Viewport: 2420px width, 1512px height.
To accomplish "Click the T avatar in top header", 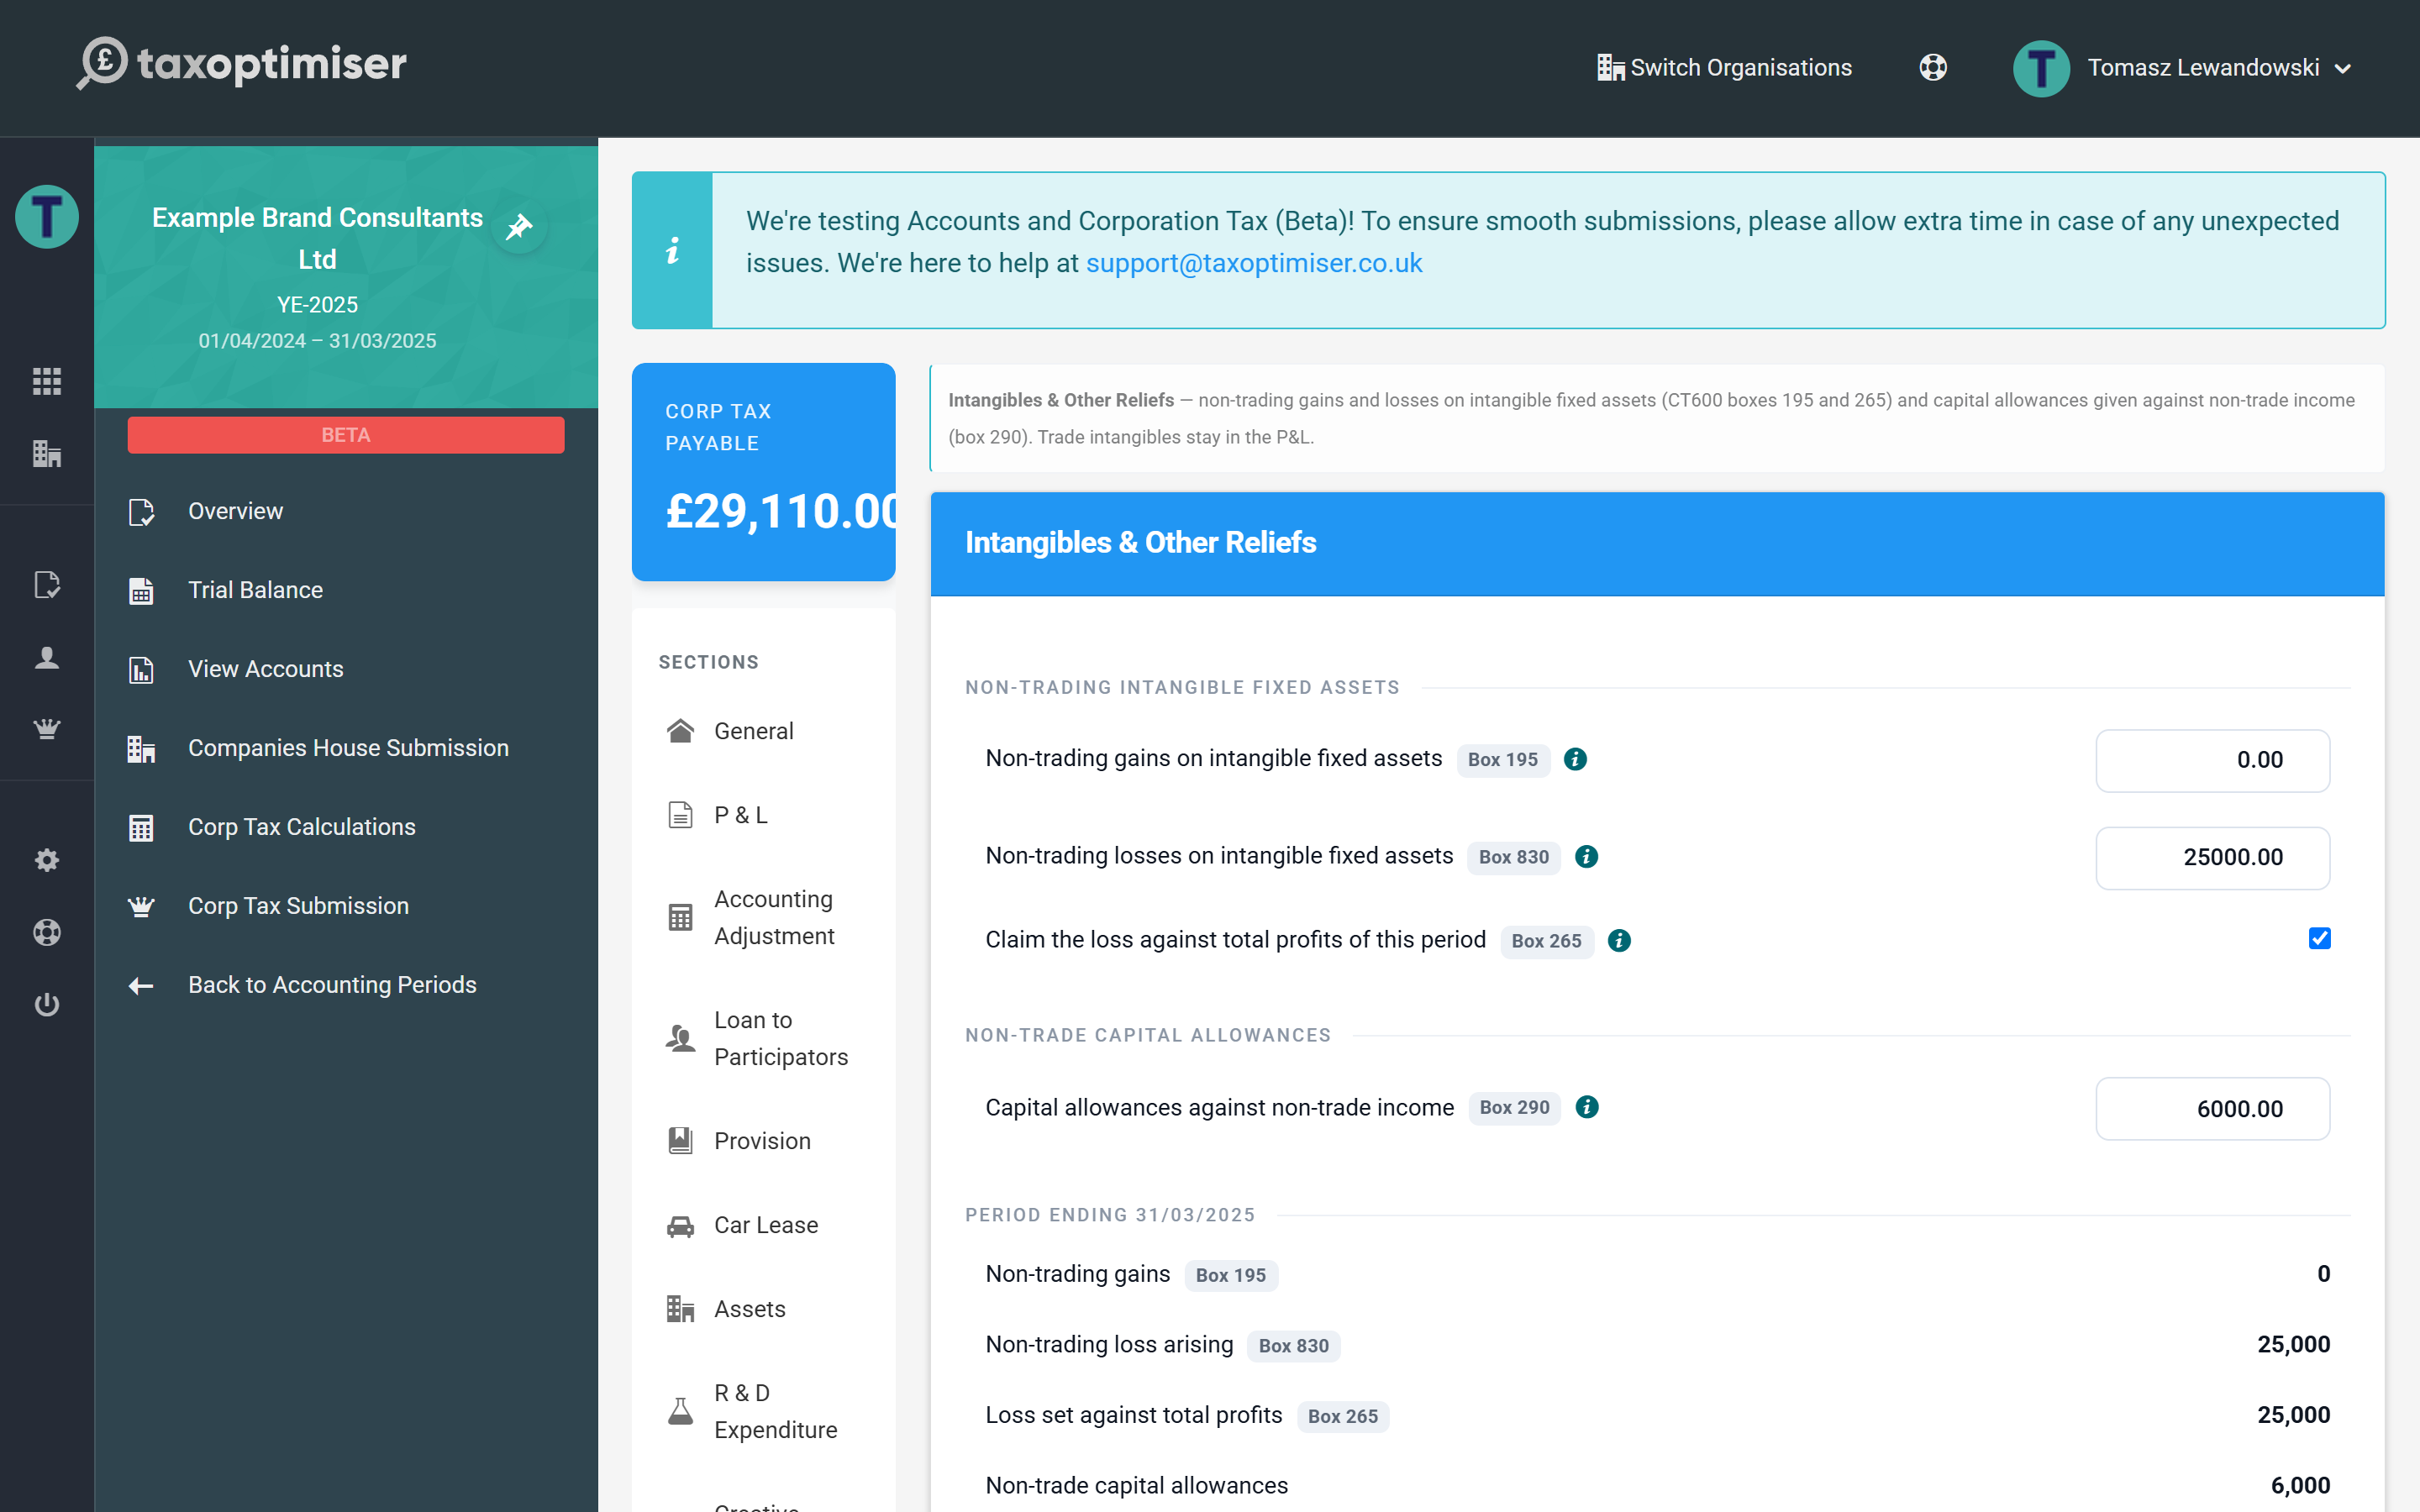I will point(2041,68).
